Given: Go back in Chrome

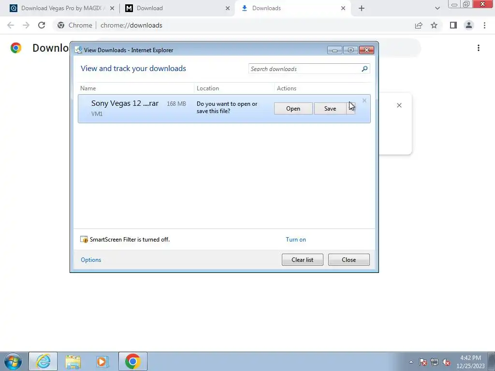Looking at the screenshot, I should point(11,25).
